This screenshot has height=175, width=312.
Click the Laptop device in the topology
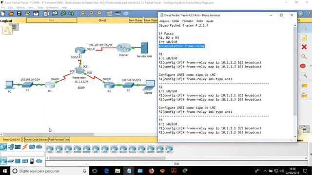pos(149,85)
